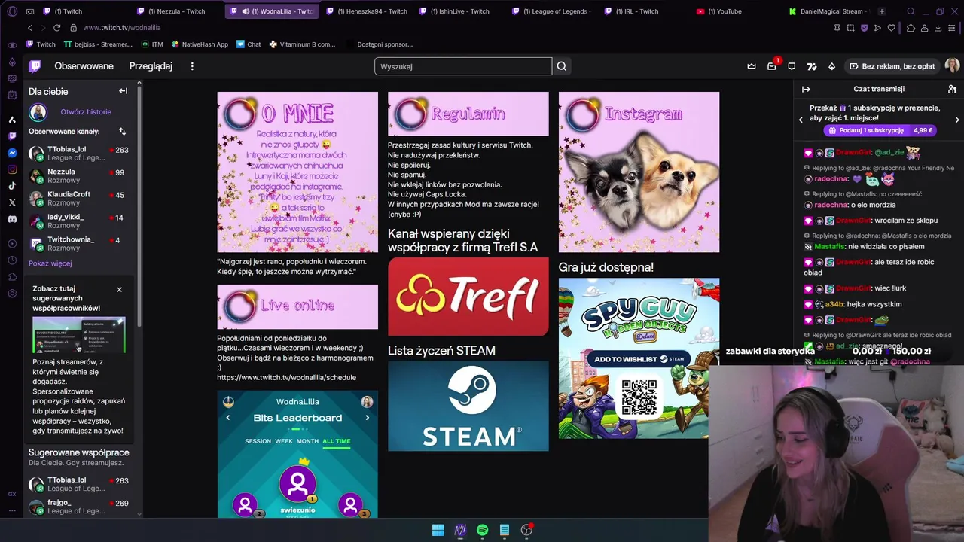Open KlaudiaCroft in followed channels
This screenshot has height=542, width=964.
pyautogui.click(x=78, y=199)
